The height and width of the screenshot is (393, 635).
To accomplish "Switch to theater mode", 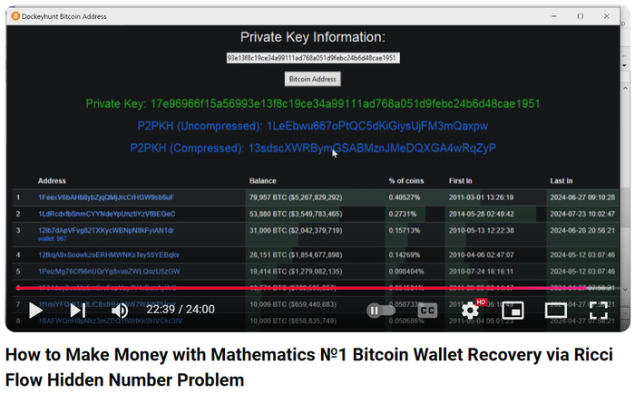I will point(555,310).
